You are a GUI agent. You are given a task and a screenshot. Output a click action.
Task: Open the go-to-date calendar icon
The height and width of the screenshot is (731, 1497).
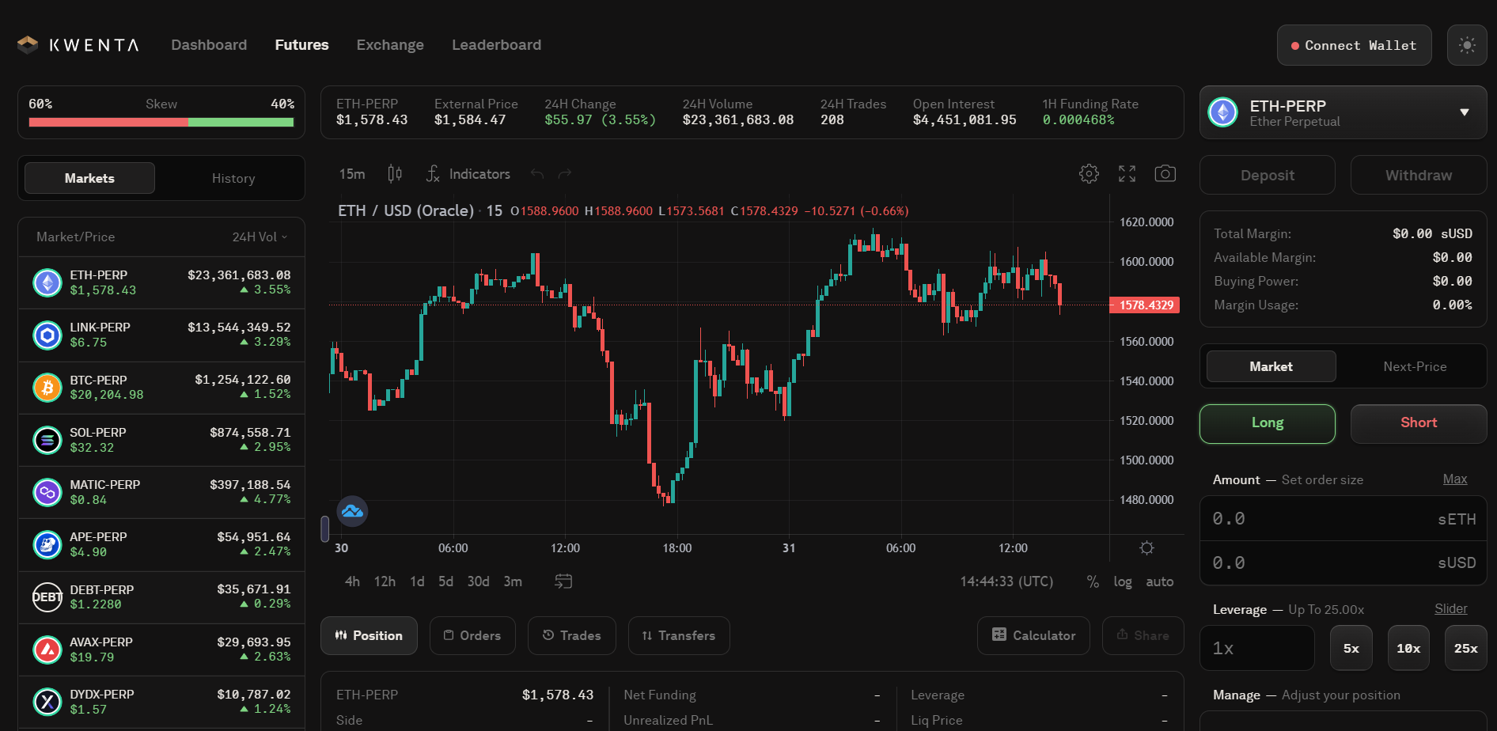click(563, 581)
